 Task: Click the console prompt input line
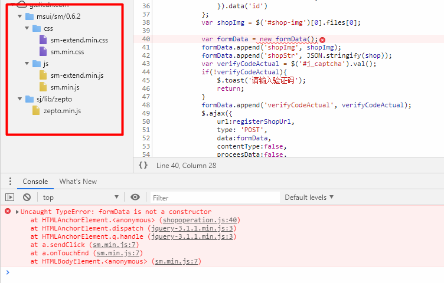227,272
